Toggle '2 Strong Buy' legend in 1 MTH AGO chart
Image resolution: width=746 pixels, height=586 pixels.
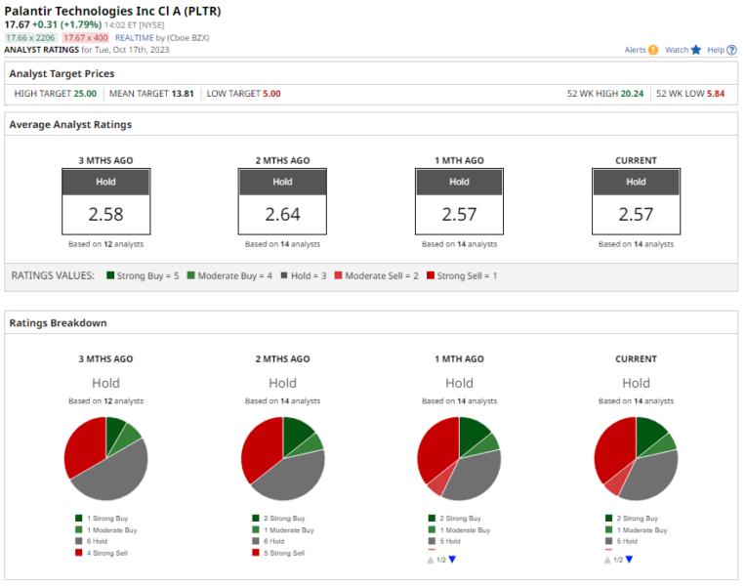point(455,518)
